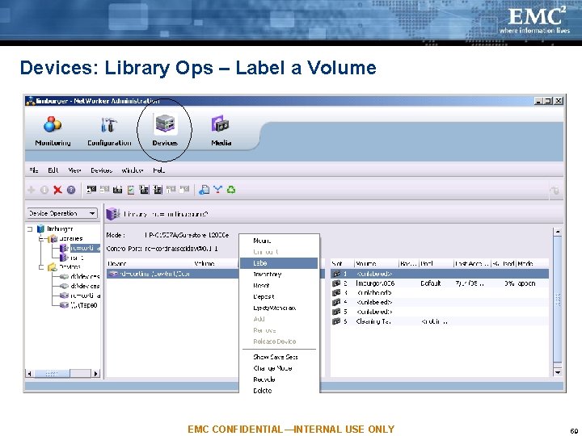Viewport: 582px width, 436px height.
Task: Open the Help menu
Action: coord(159,170)
